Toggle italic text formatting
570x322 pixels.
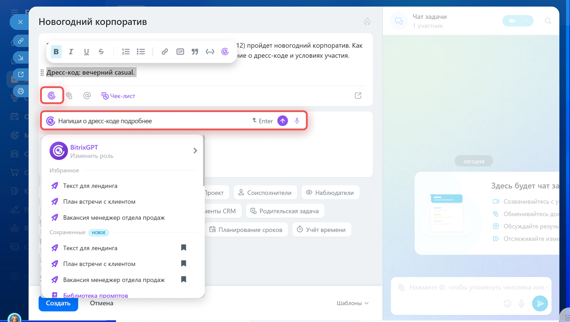[x=71, y=52]
